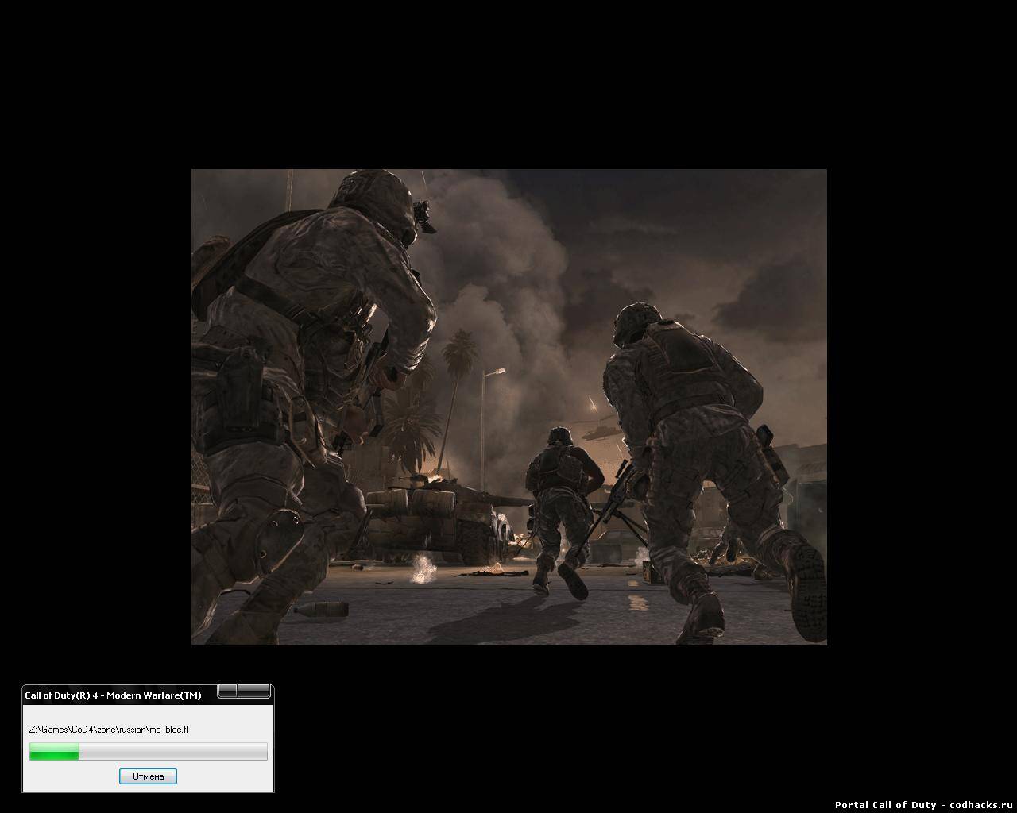The height and width of the screenshot is (813, 1017).
Task: Click the Z:\Games\CoD4\zone\russian\mp_bloc.ff file path text
Action: click(108, 729)
